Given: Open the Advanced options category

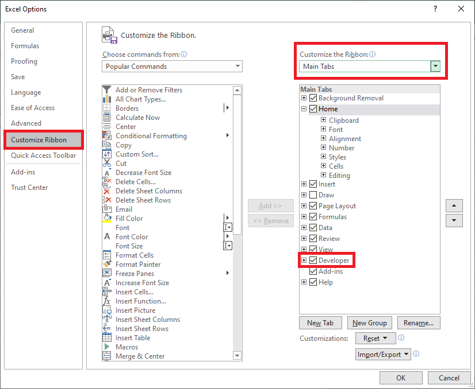Looking at the screenshot, I should click(43, 123).
